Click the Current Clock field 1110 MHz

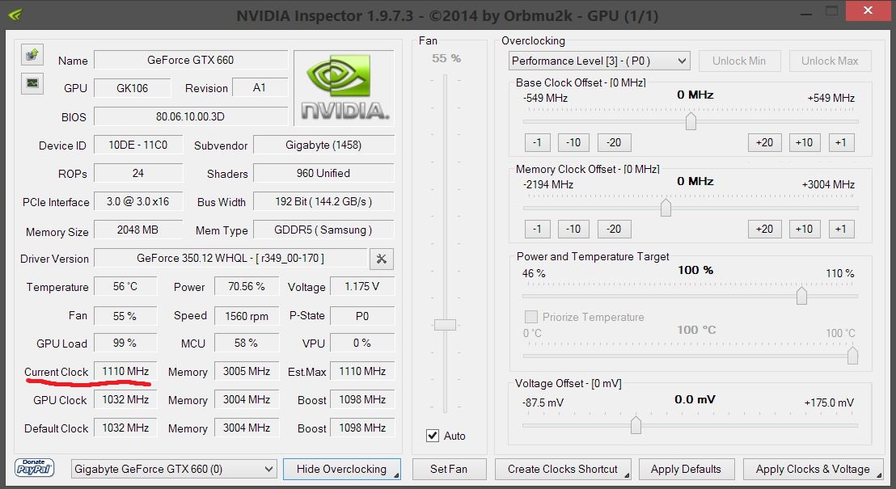125,371
